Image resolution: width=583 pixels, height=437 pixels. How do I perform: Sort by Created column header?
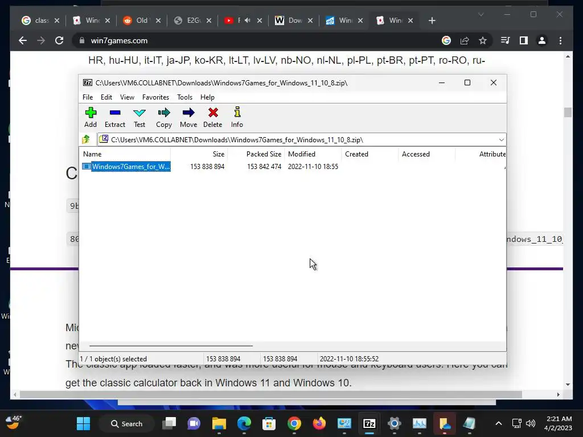click(x=369, y=154)
